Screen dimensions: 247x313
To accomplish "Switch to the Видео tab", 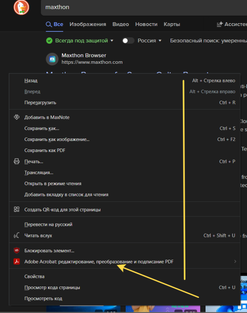I will pyautogui.click(x=121, y=24).
